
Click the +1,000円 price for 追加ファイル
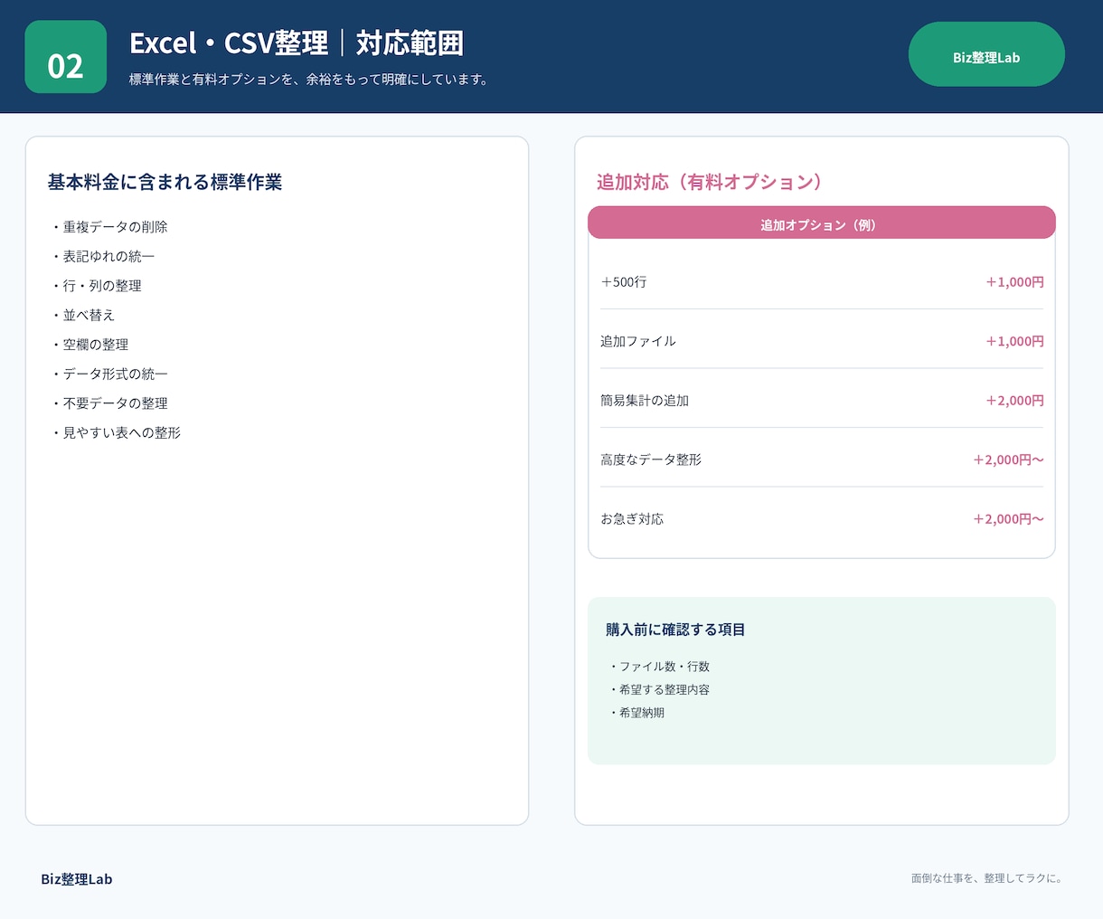[x=1014, y=341]
